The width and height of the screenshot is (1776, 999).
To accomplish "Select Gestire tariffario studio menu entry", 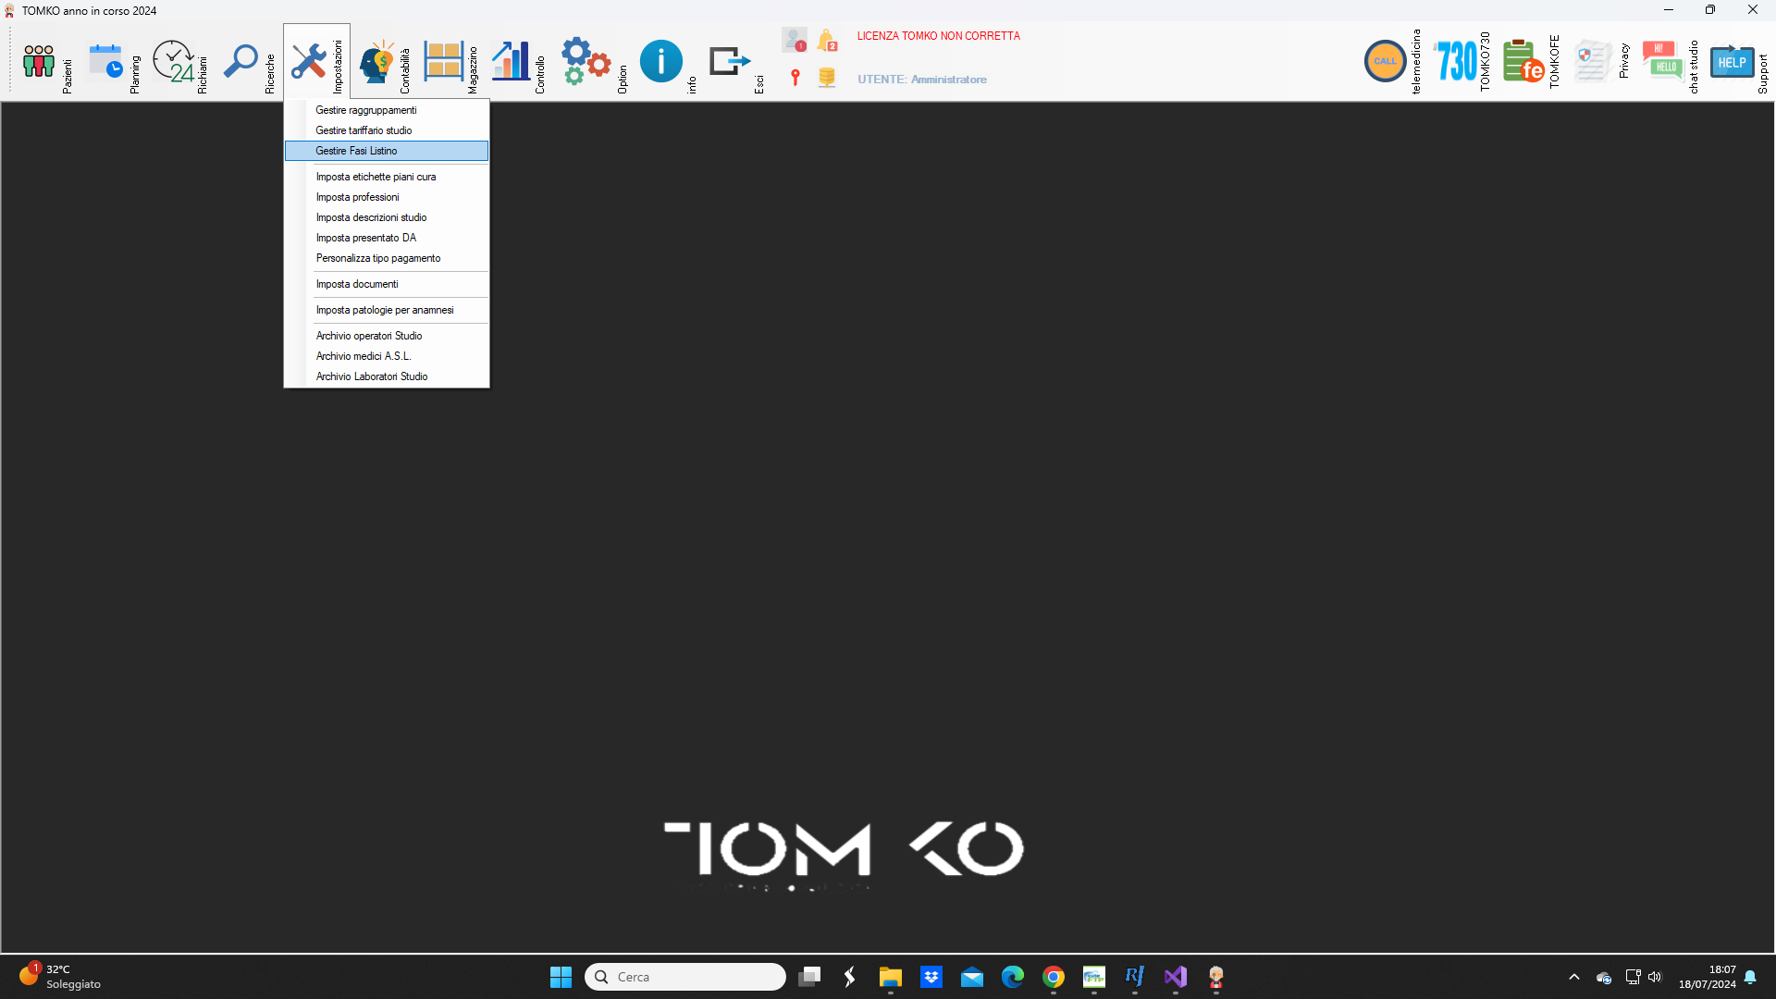I will point(387,130).
